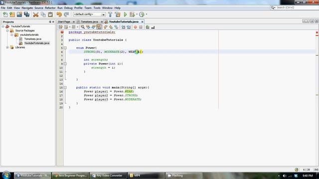The image size is (319, 179).
Task: Open Any Video Converter from taskbar
Action: coord(108,176)
